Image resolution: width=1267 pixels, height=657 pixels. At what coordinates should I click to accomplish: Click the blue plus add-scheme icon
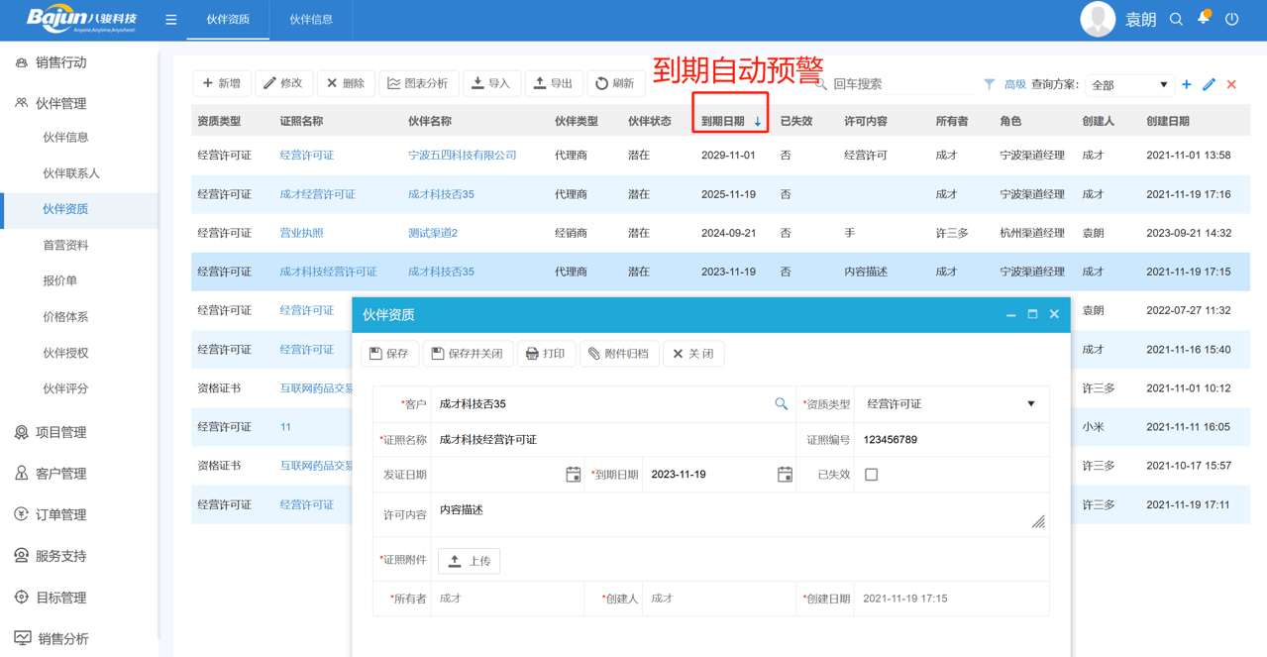(x=1187, y=85)
